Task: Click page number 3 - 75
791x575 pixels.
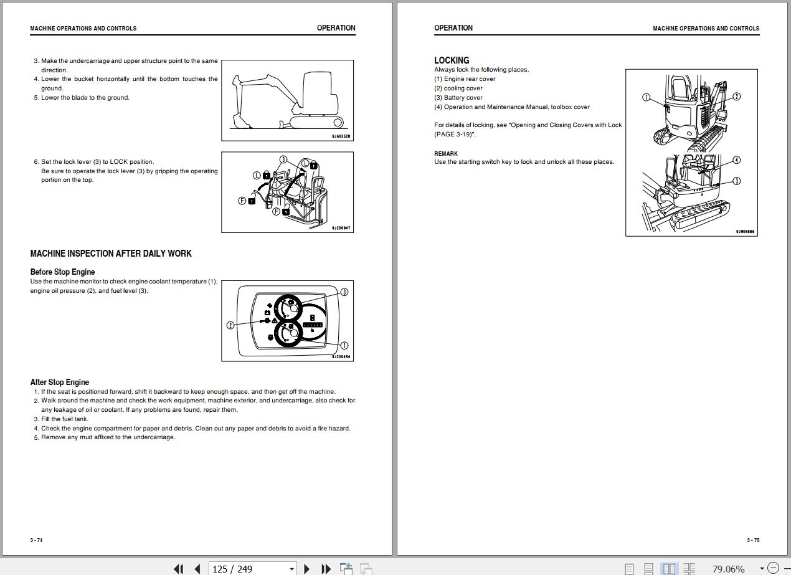Action: coord(753,540)
